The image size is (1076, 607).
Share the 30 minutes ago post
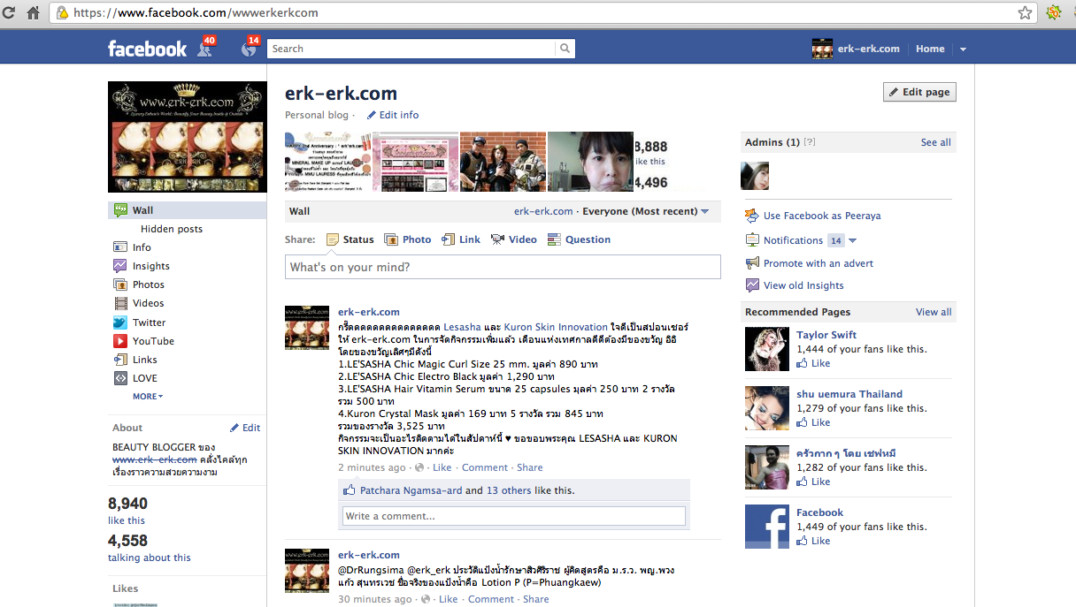click(536, 599)
